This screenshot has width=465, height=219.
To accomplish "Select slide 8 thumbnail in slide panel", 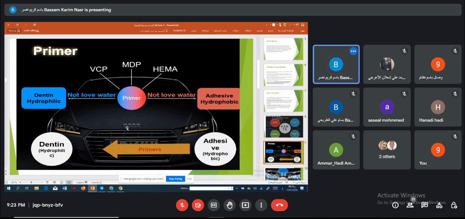I will (284, 127).
